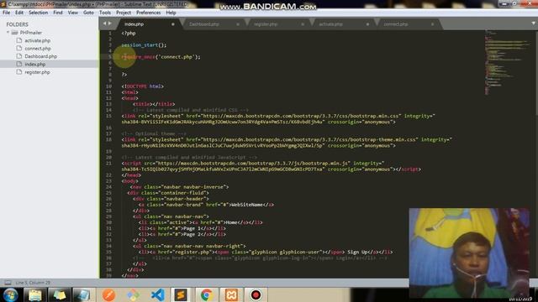Click the PHPmailer folder icon
Viewport: 538px width, 302px height.
coord(14,33)
